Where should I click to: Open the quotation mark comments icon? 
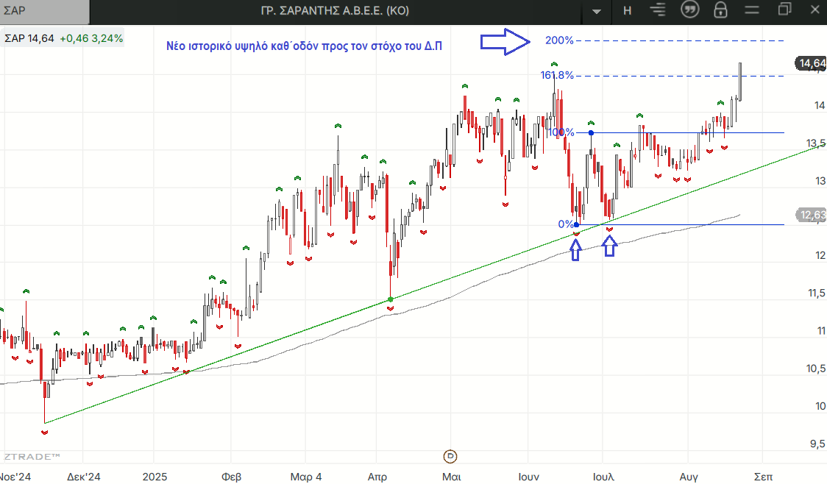(x=690, y=10)
